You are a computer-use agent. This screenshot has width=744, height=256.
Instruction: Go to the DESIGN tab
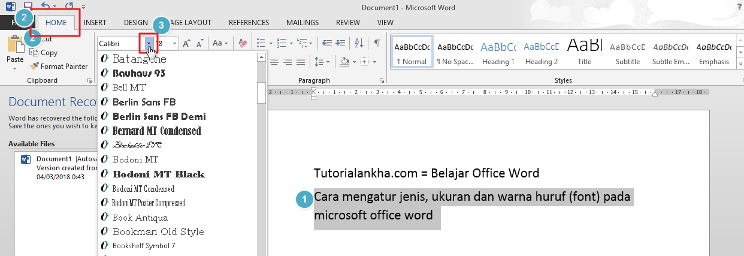(136, 23)
